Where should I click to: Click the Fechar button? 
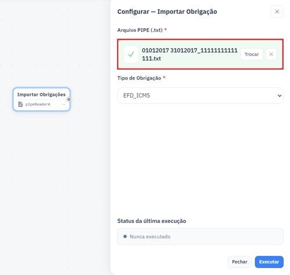[240, 262]
